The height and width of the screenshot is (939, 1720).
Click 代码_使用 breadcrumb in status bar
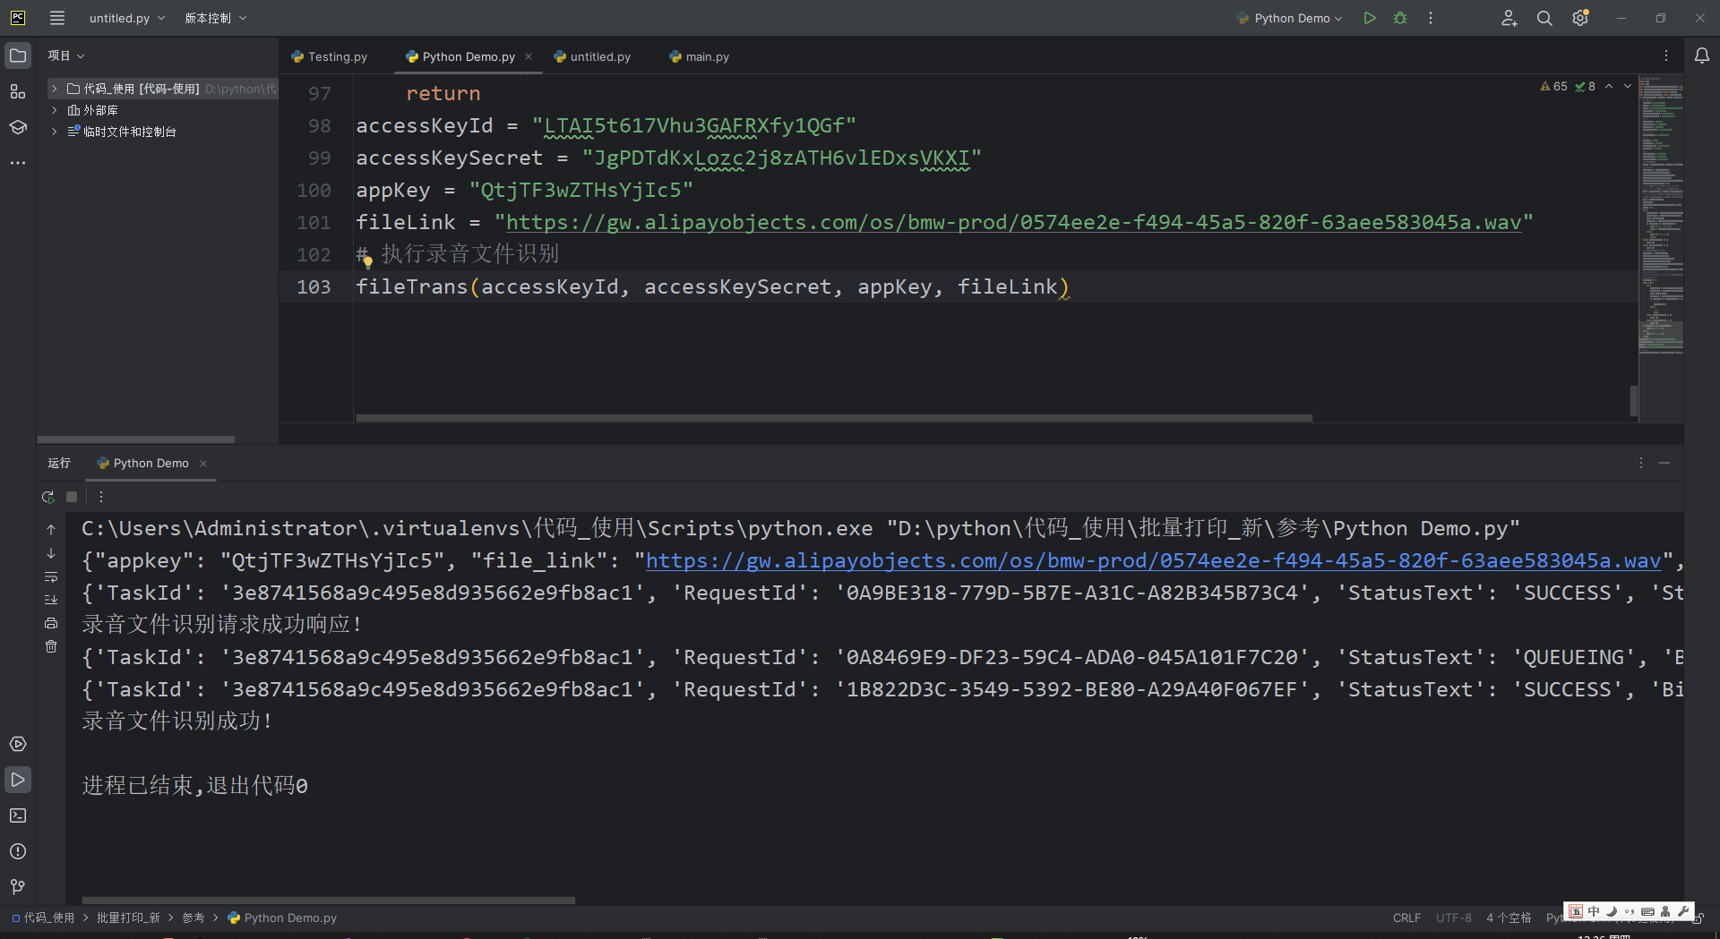[x=43, y=918]
